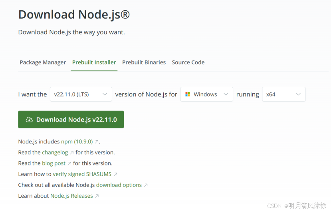Click the 'version of Node.js for' text
Image resolution: width=331 pixels, height=212 pixels.
[146, 94]
